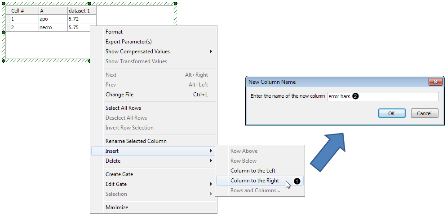Screen dimensions: 447x216
Task: Insert Column to the Right
Action: pos(255,181)
